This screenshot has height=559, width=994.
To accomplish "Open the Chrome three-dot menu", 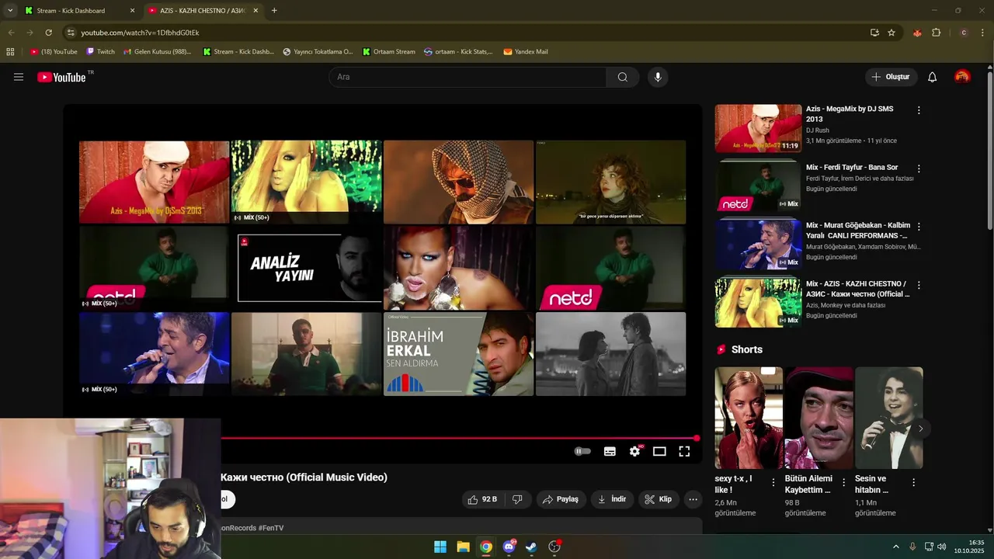I will 983,33.
